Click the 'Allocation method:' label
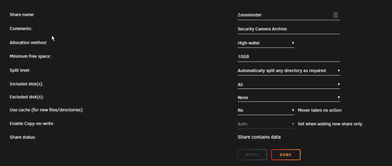The width and height of the screenshot is (392, 166). click(28, 43)
